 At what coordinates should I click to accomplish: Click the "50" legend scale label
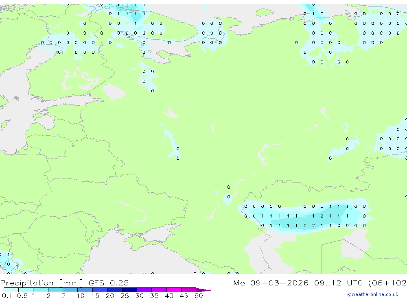(199, 296)
